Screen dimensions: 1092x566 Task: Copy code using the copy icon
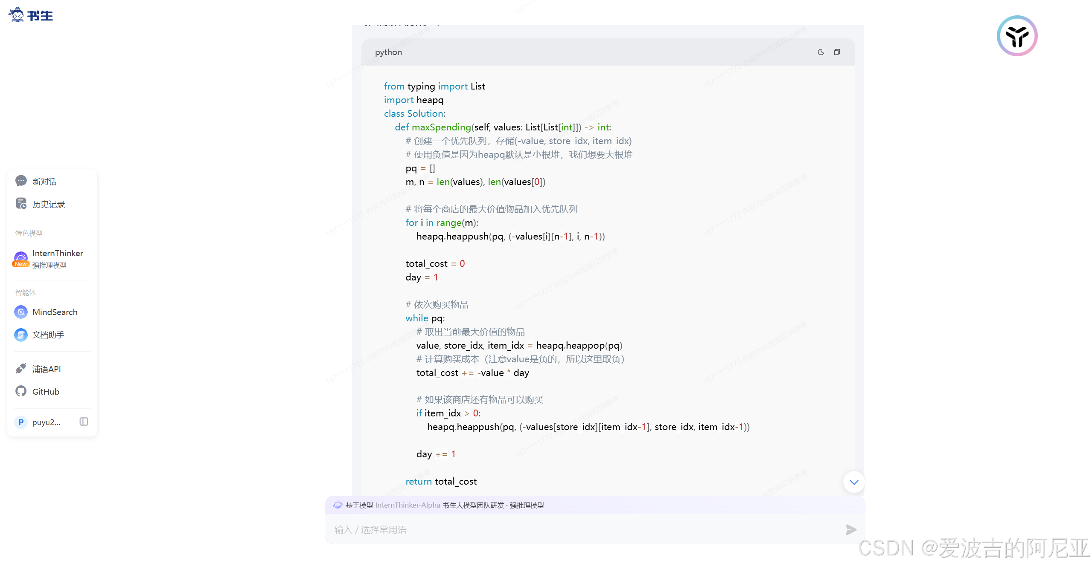[837, 52]
